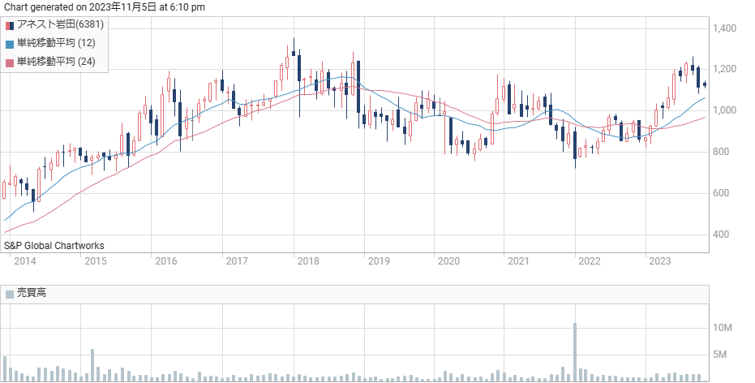Viewport: 755px width, 383px height.
Task: Click the tallest volume bar at start of 2022
Action: [x=575, y=352]
